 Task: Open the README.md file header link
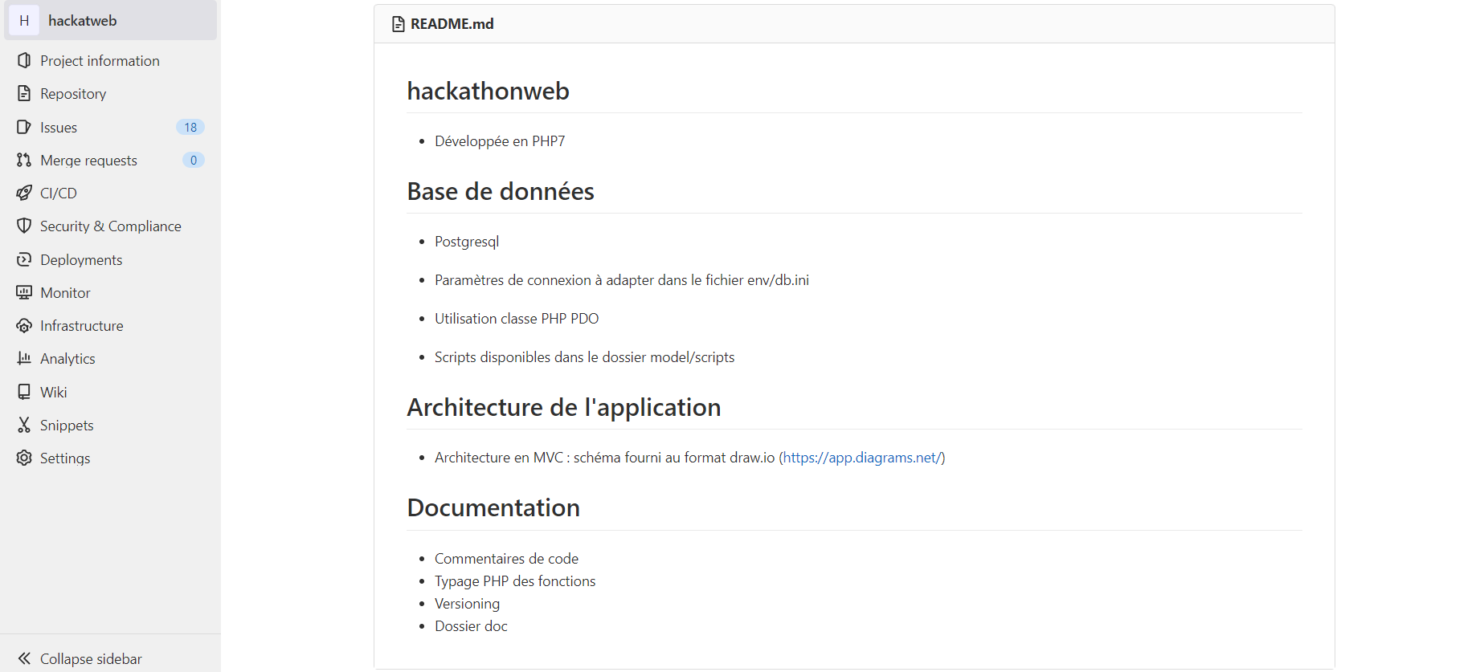click(x=452, y=24)
